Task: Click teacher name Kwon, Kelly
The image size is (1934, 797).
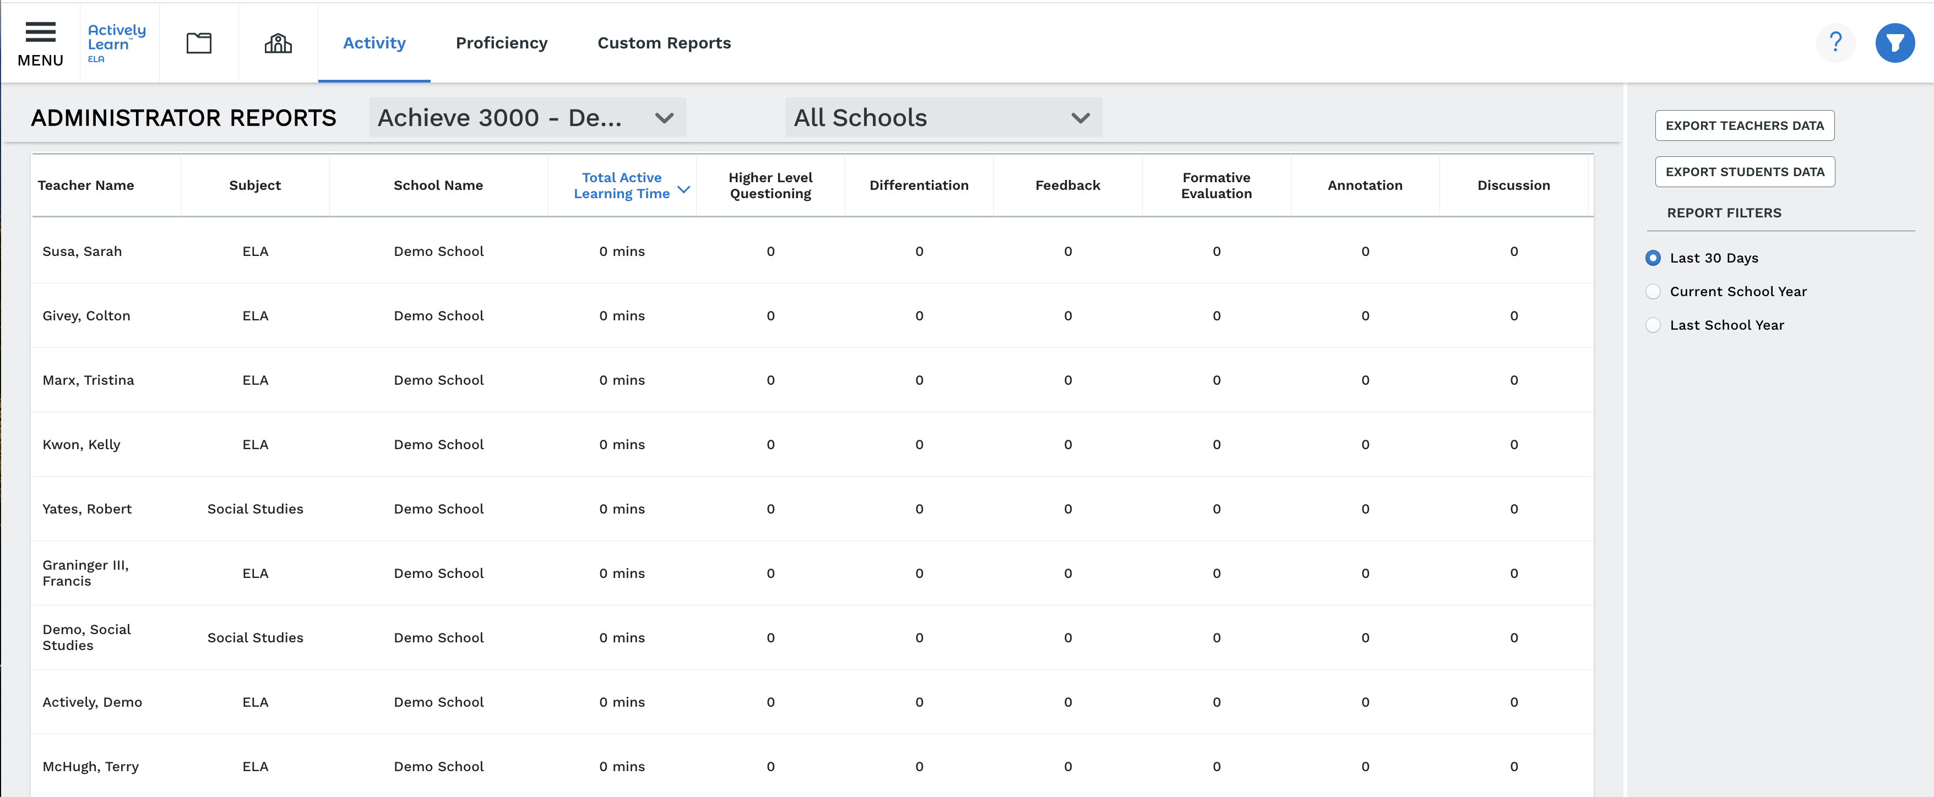Action: pyautogui.click(x=81, y=445)
